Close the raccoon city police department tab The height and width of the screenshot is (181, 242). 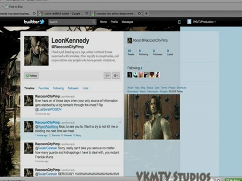(139, 14)
